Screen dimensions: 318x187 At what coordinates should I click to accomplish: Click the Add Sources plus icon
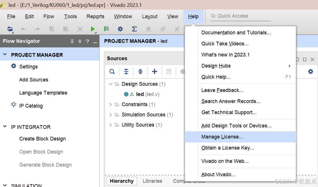(155, 72)
